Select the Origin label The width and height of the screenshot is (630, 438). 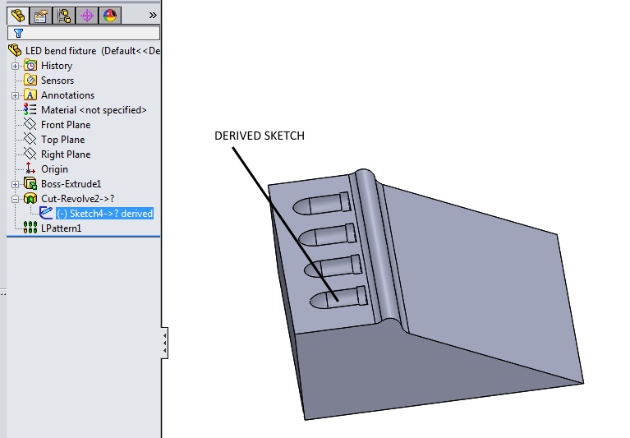[54, 169]
